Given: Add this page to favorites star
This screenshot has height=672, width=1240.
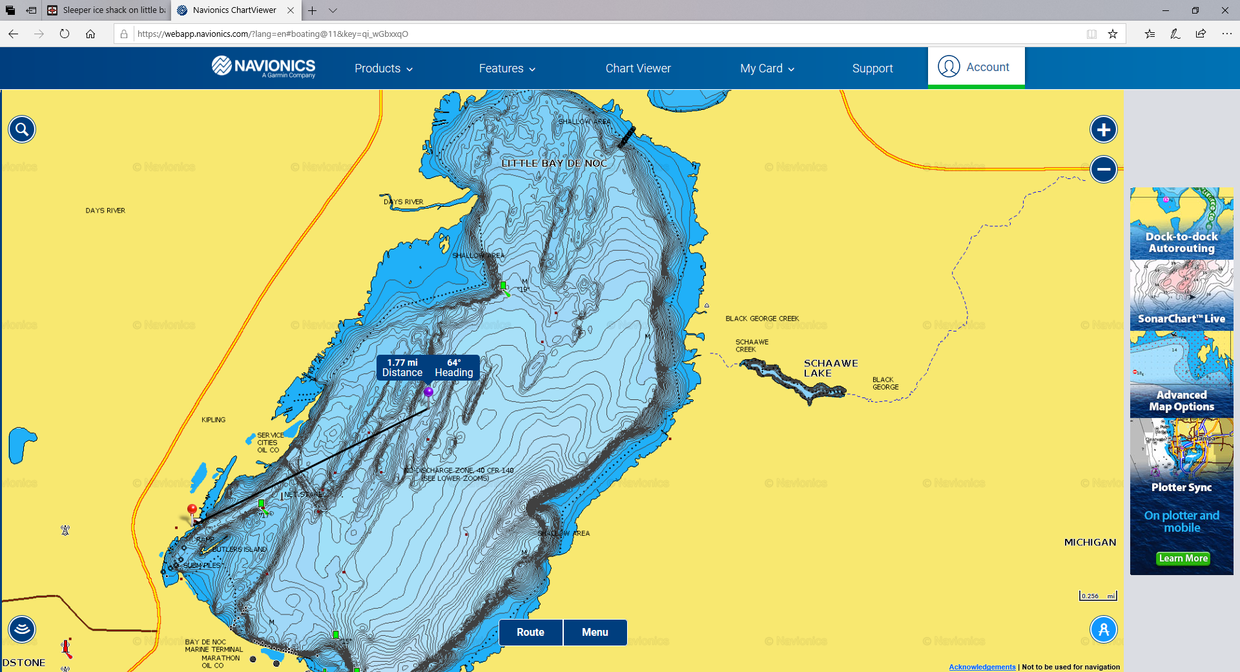Looking at the screenshot, I should [1113, 34].
